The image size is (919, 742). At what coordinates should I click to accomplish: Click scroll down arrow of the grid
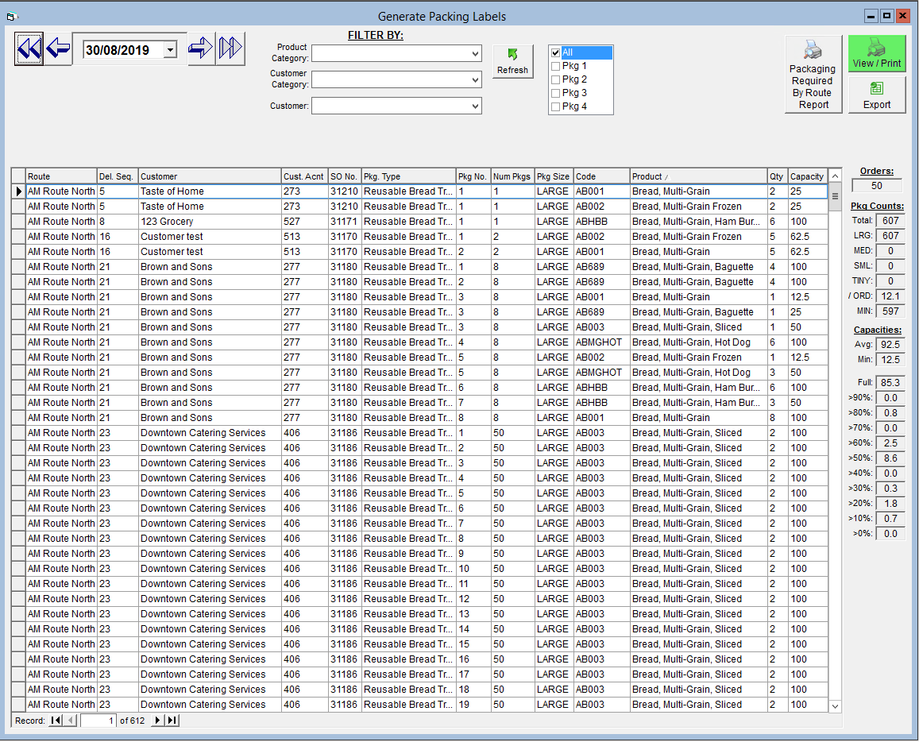click(x=835, y=706)
